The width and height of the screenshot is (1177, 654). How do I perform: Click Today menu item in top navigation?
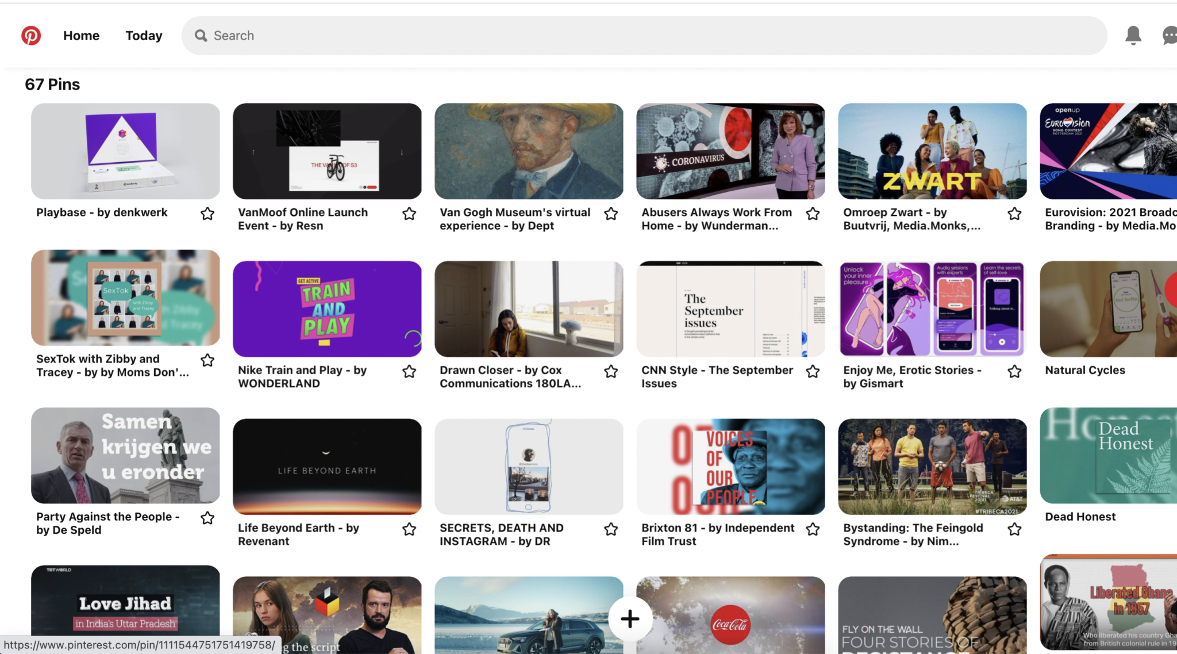(x=143, y=36)
